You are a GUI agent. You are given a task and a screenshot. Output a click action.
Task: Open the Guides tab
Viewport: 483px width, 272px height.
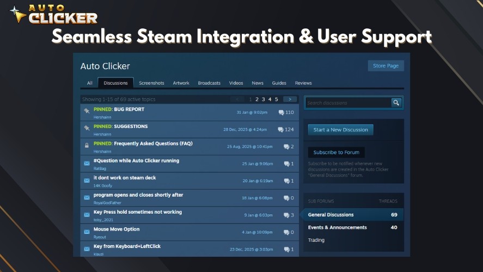click(279, 83)
